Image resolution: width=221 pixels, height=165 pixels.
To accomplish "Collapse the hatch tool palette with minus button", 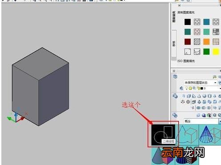I will 179,5.
